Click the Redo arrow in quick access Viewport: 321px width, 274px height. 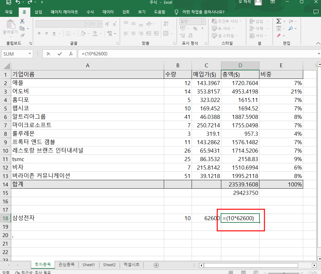(x=30, y=2)
